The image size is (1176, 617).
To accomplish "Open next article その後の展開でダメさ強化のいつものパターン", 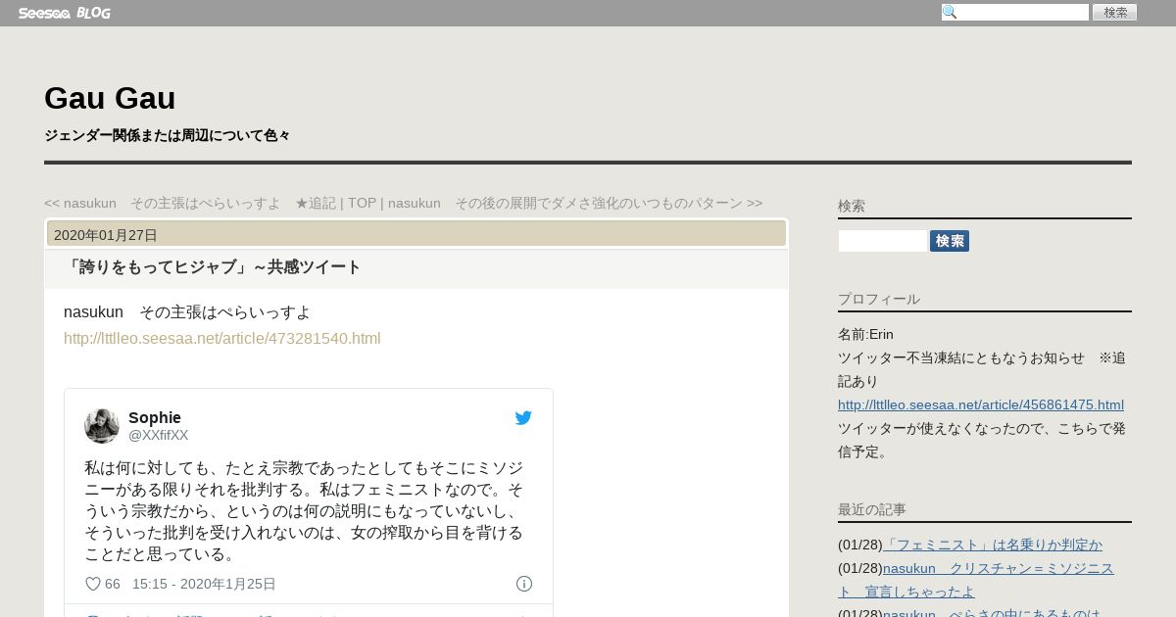I will tap(575, 203).
